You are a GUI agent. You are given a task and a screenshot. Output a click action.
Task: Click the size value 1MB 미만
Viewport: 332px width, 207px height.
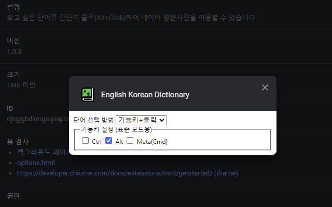pyautogui.click(x=21, y=85)
